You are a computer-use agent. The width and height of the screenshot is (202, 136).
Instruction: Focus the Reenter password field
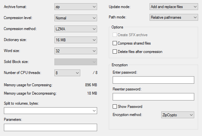coord(153,97)
